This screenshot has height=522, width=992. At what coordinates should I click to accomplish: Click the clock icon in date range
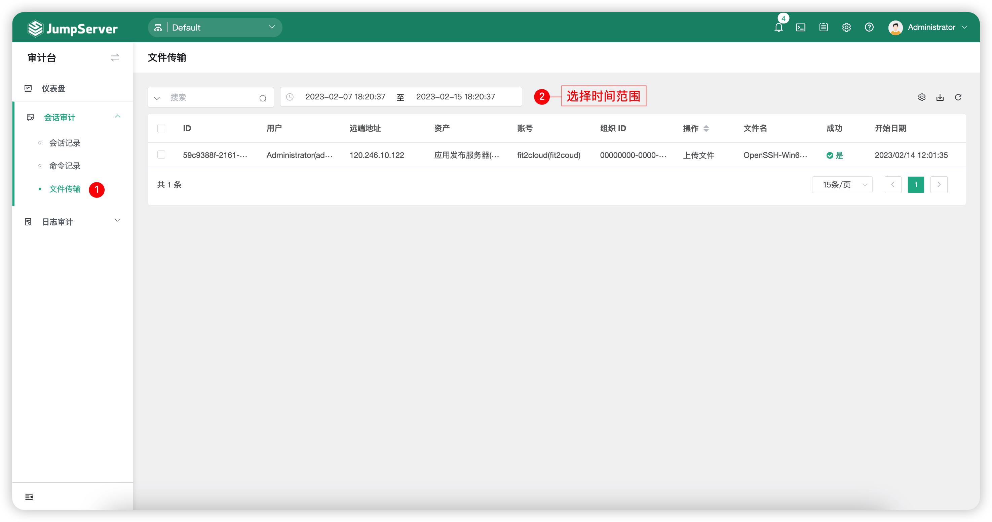[x=290, y=97]
